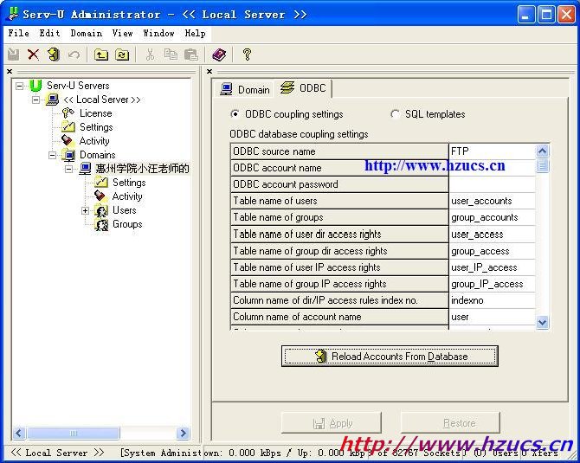Click the red X delete toolbar icon
Viewport: 580px width, 463px height.
click(33, 55)
